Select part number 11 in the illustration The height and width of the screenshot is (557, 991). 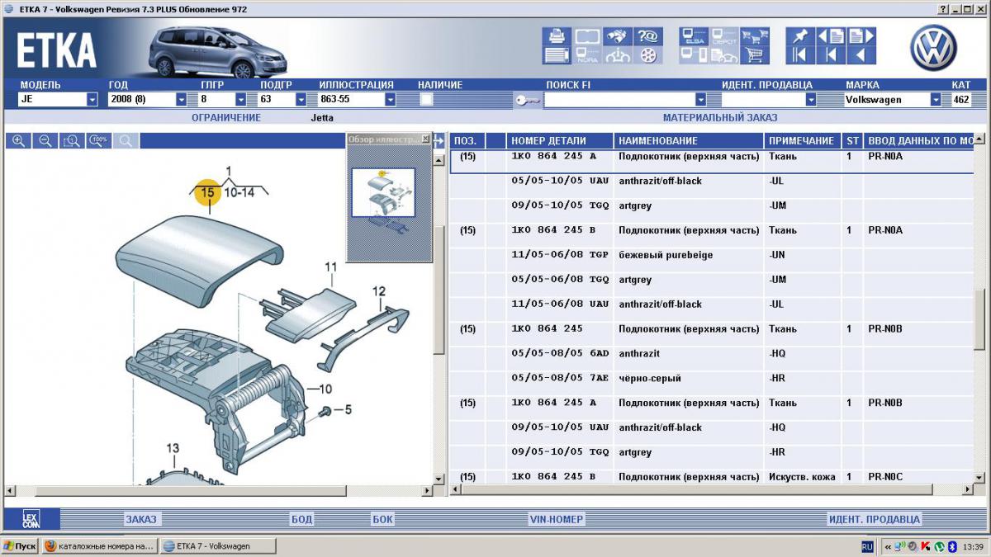(x=330, y=267)
